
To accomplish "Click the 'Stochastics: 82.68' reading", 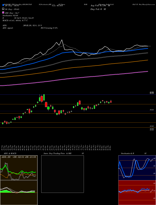I will point(10,16).
